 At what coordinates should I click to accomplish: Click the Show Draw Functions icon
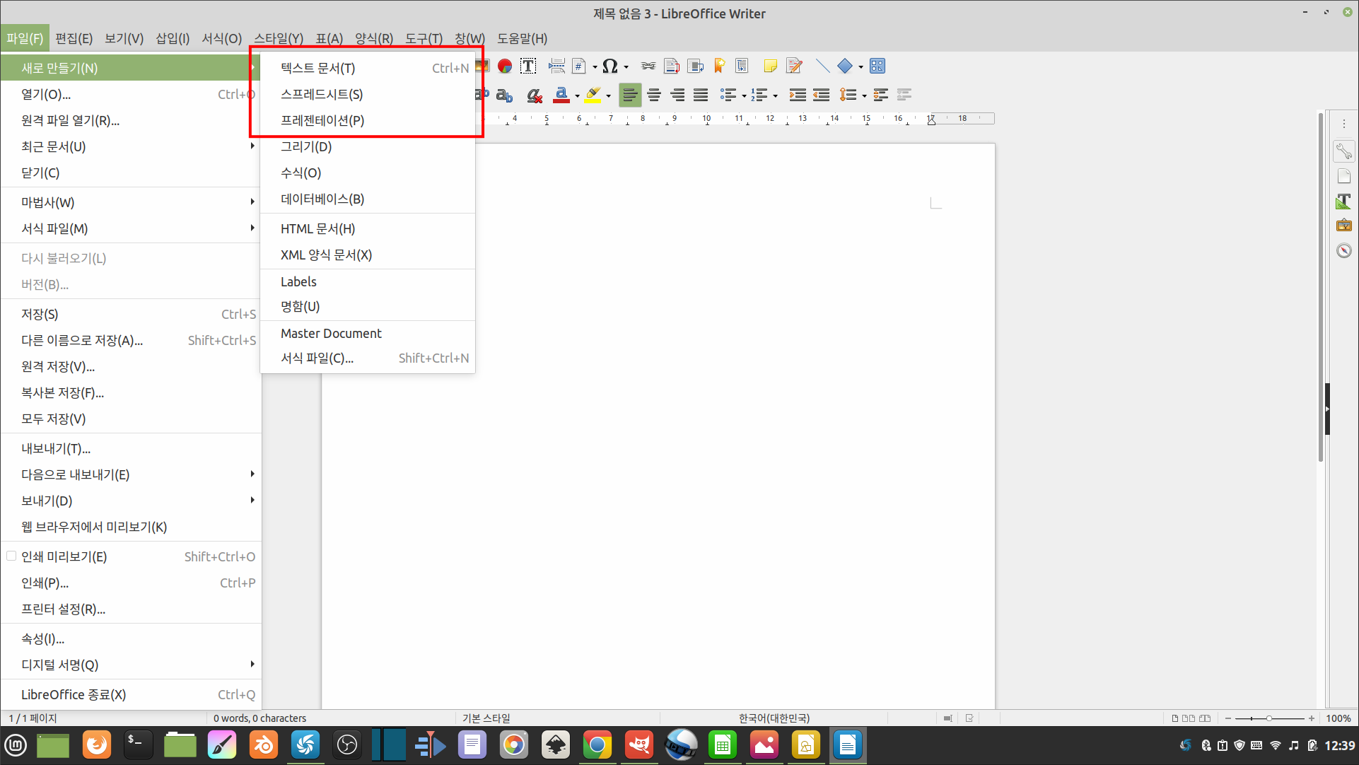(877, 66)
